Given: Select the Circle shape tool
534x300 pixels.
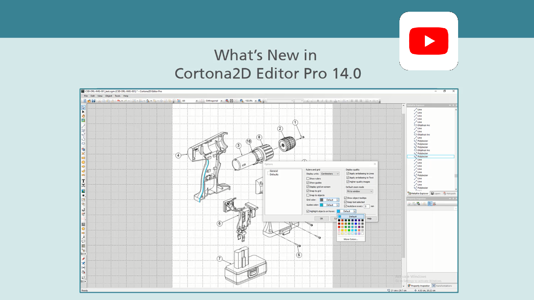Looking at the screenshot, I should click(83, 162).
